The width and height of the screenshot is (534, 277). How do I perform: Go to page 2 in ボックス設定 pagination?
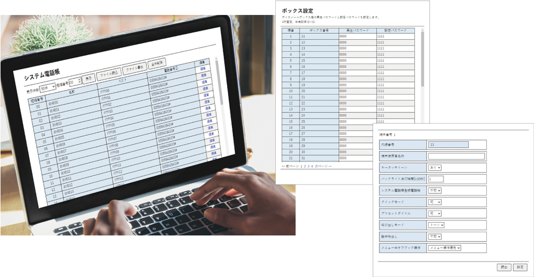click(x=305, y=166)
